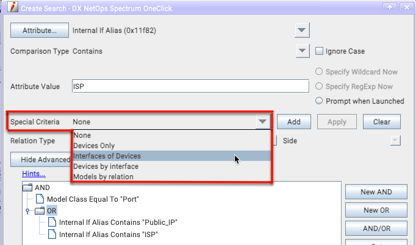
Task: Select Devices Only in the dropdown list
Action: (x=93, y=146)
